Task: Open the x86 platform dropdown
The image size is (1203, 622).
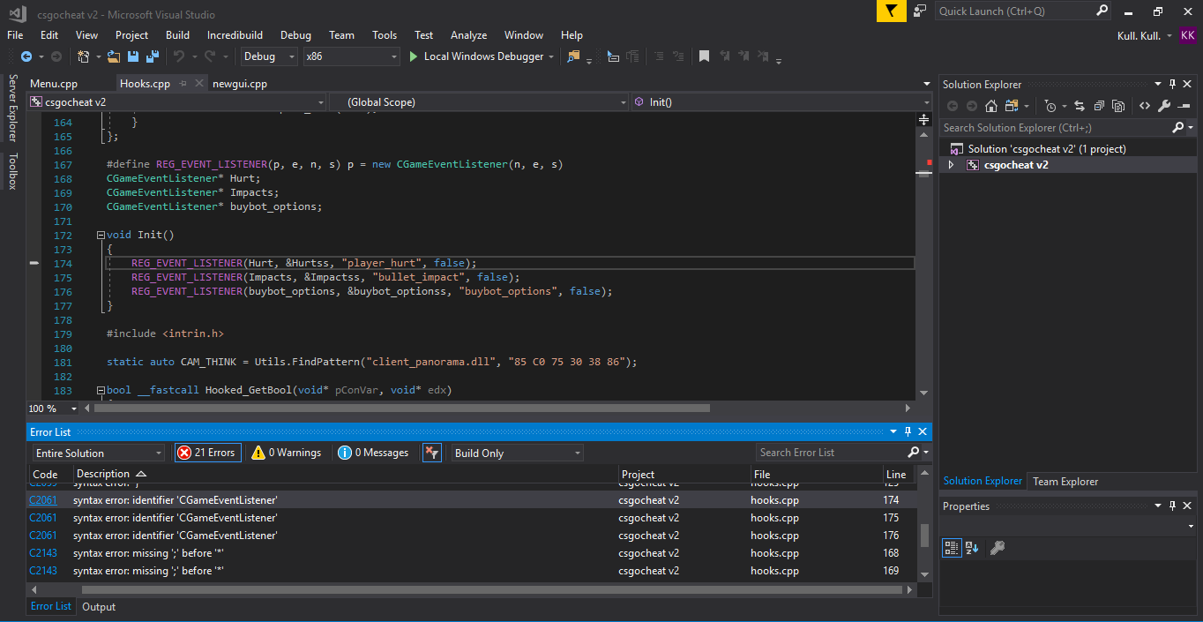Action: tap(351, 56)
